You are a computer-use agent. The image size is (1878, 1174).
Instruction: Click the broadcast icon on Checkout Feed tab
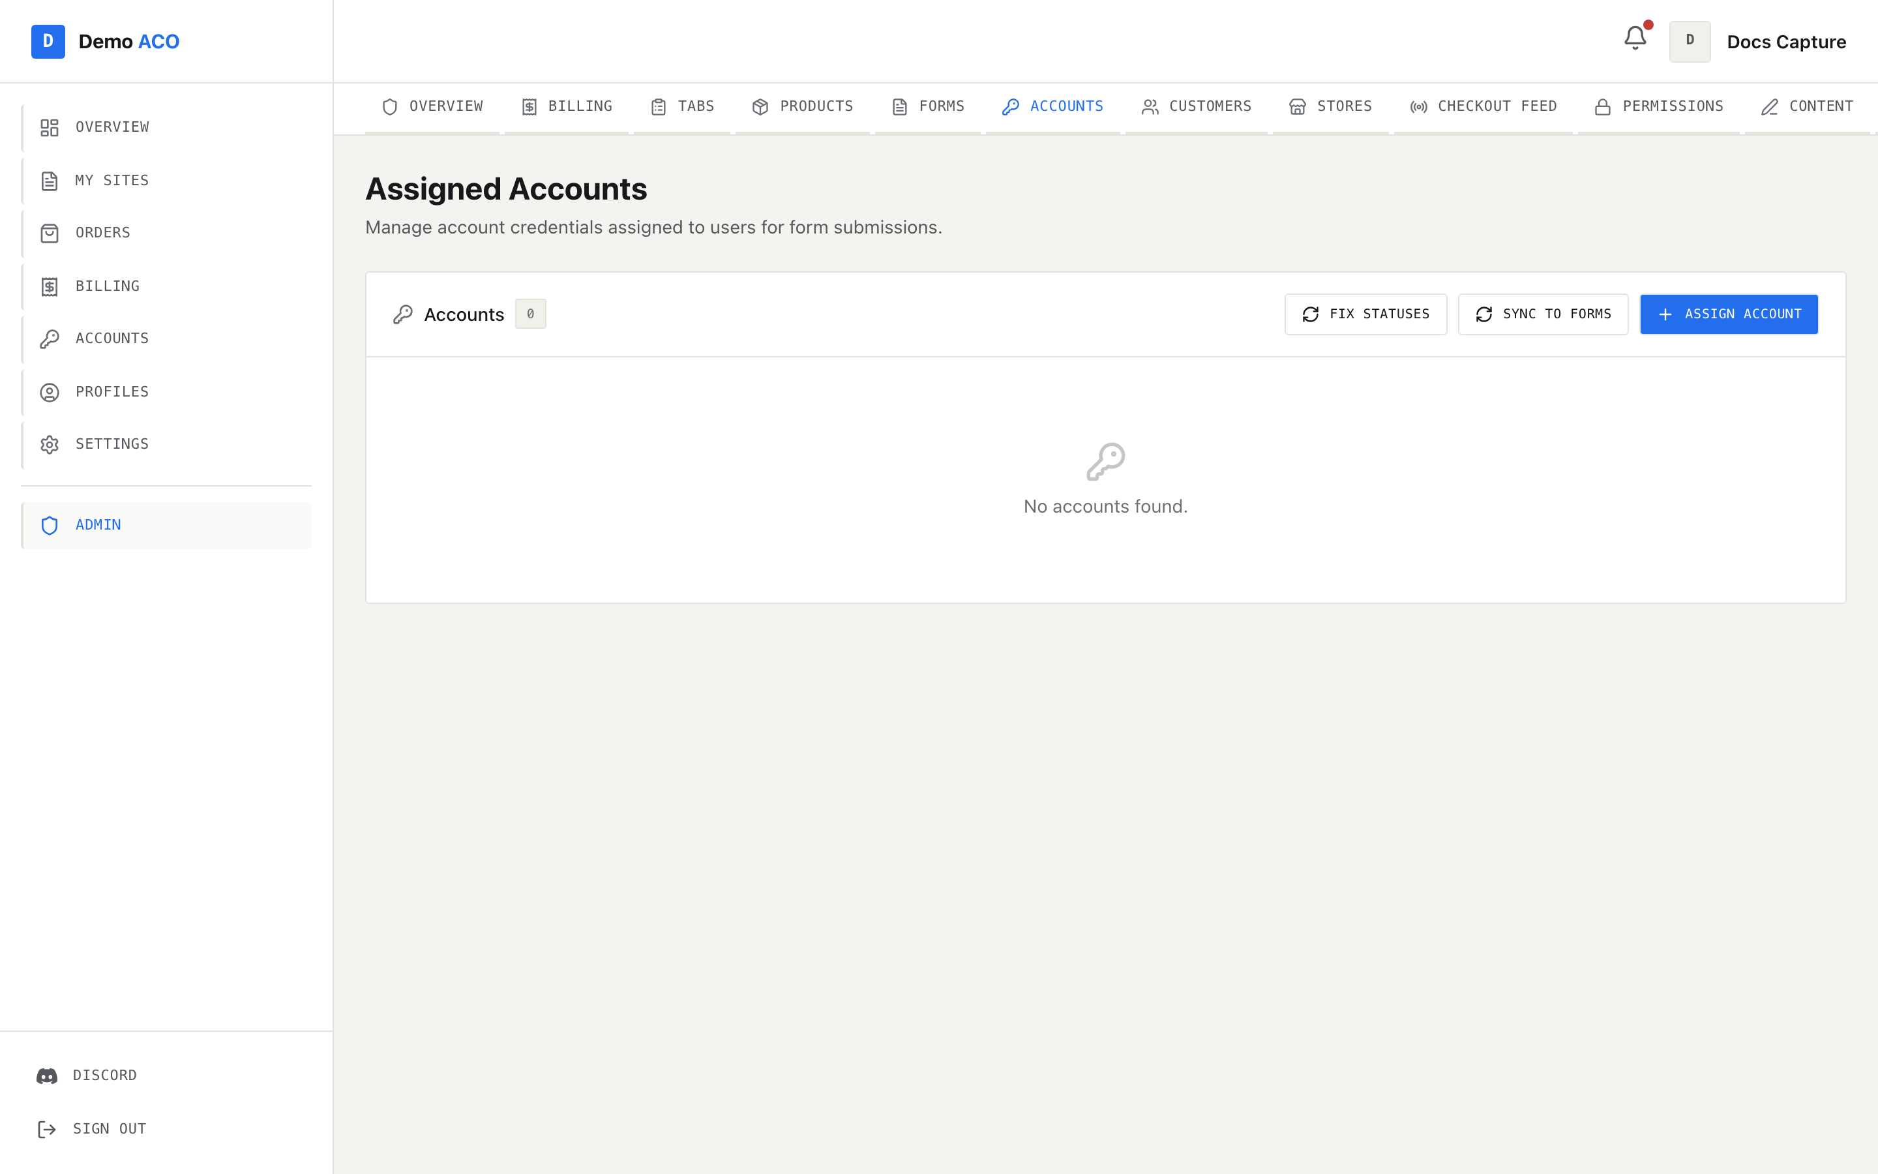pyautogui.click(x=1418, y=107)
